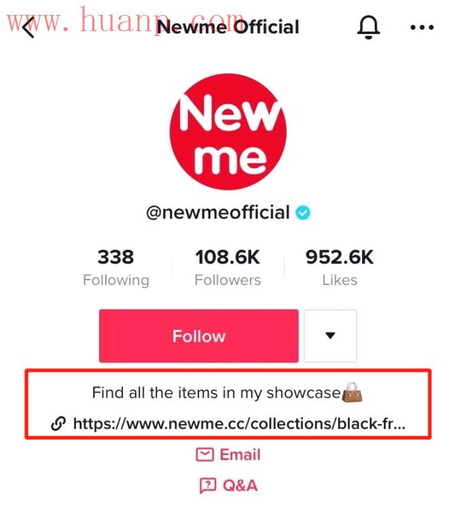View the 108.6K Followers list
Image resolution: width=455 pixels, height=511 pixels.
pos(227,268)
